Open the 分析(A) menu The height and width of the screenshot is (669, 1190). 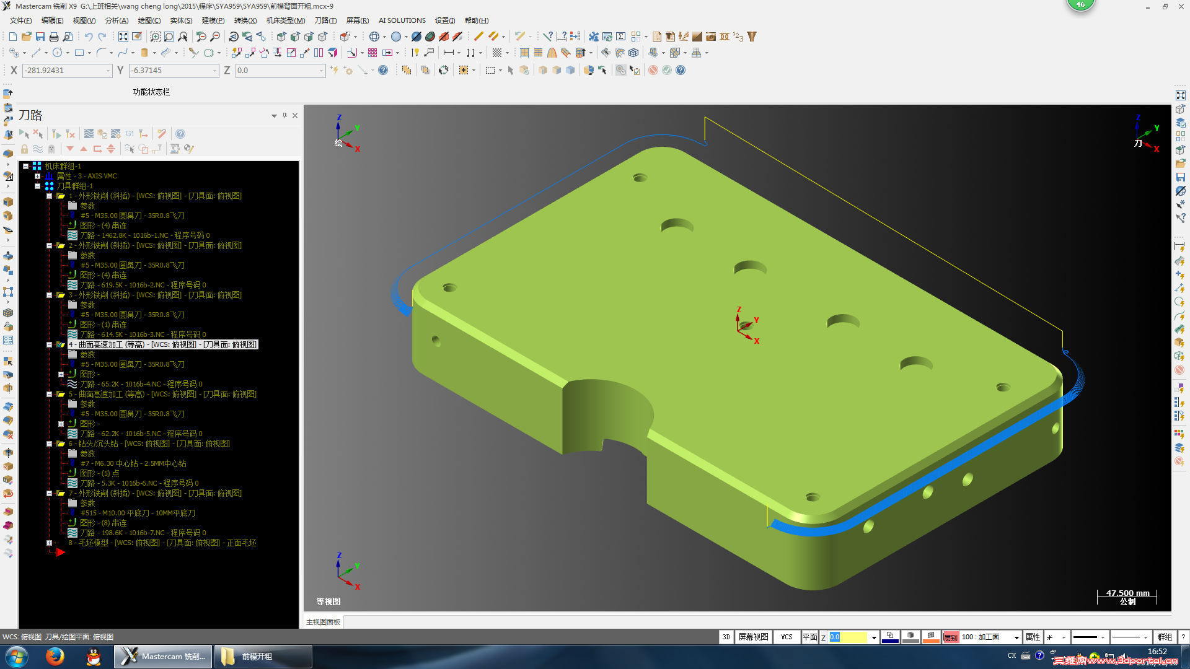point(117,20)
